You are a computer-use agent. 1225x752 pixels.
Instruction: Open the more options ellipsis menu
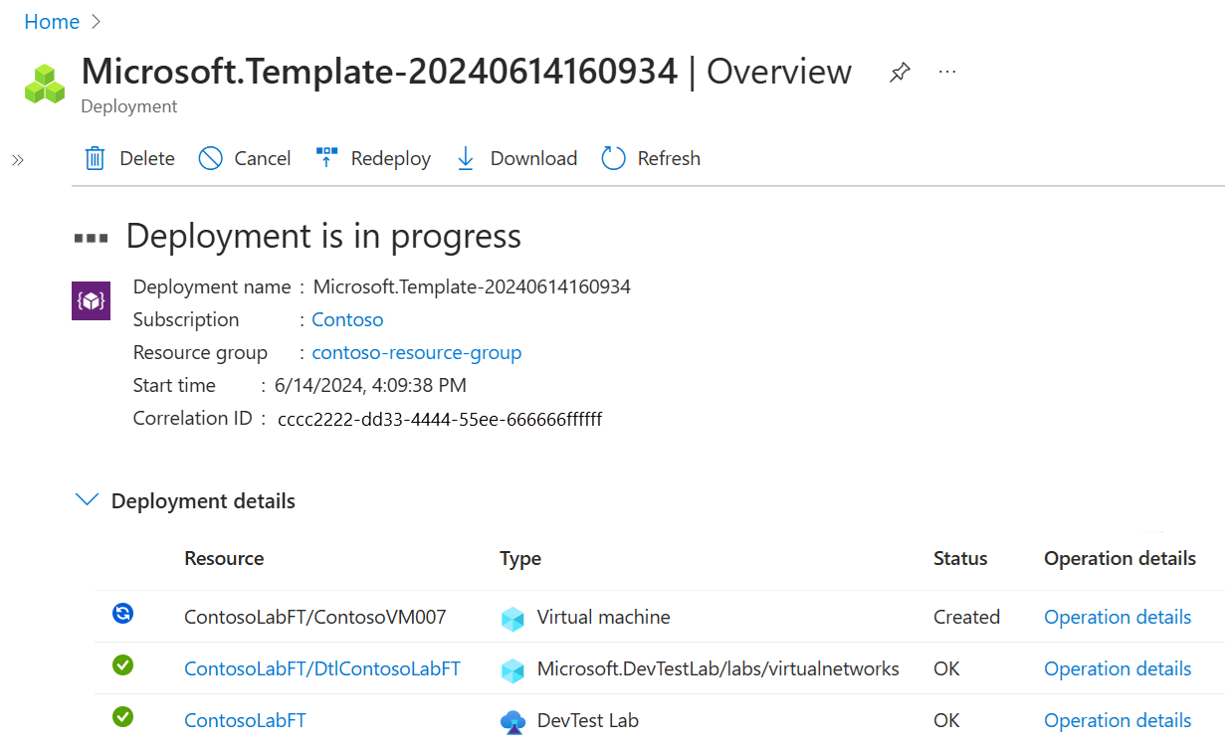click(x=947, y=73)
